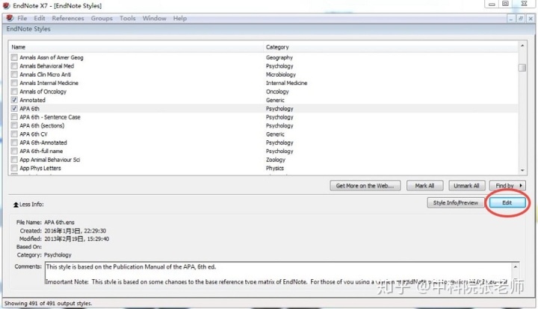The height and width of the screenshot is (309, 538).
Task: Click the Physics category cell
Action: click(x=275, y=168)
